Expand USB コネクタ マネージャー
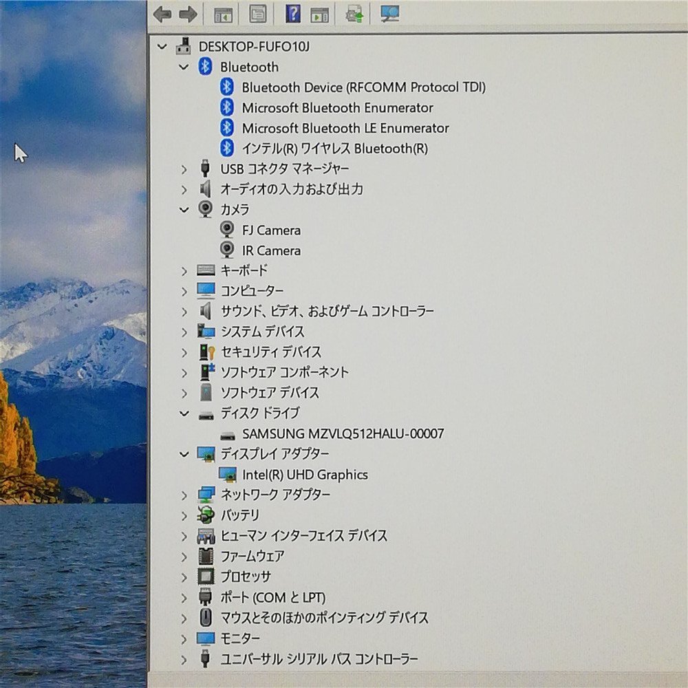 [x=184, y=169]
